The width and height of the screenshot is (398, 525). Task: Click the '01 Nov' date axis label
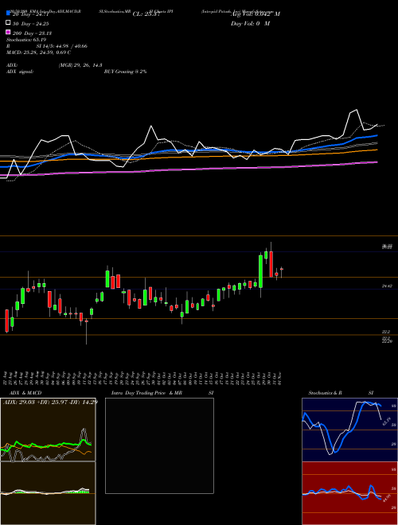click(x=279, y=377)
